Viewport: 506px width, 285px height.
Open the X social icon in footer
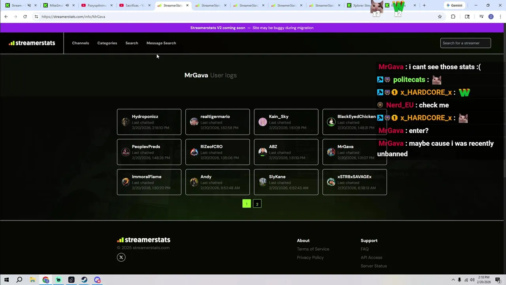tap(121, 257)
